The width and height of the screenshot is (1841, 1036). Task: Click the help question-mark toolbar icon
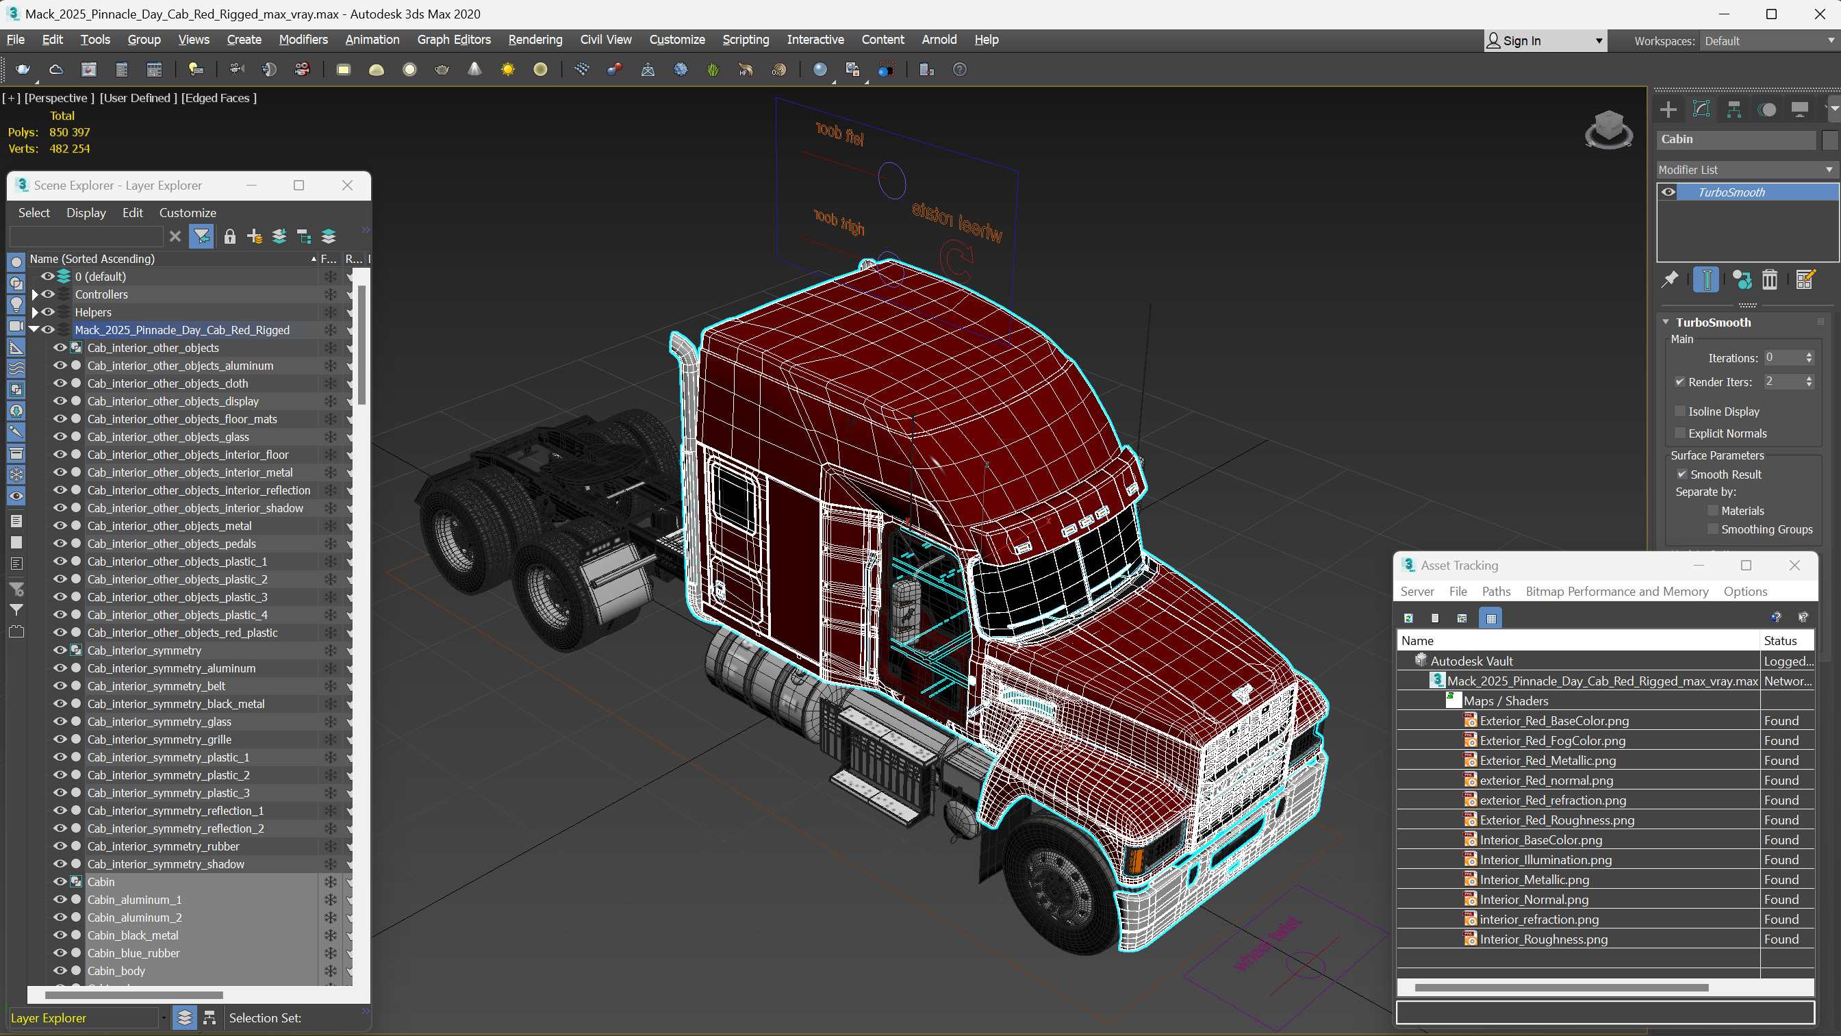(960, 69)
